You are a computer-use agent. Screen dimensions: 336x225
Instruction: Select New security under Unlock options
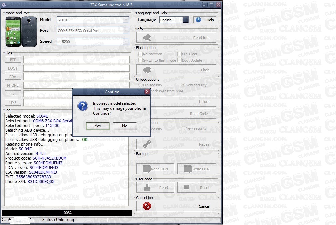pyautogui.click(x=183, y=85)
